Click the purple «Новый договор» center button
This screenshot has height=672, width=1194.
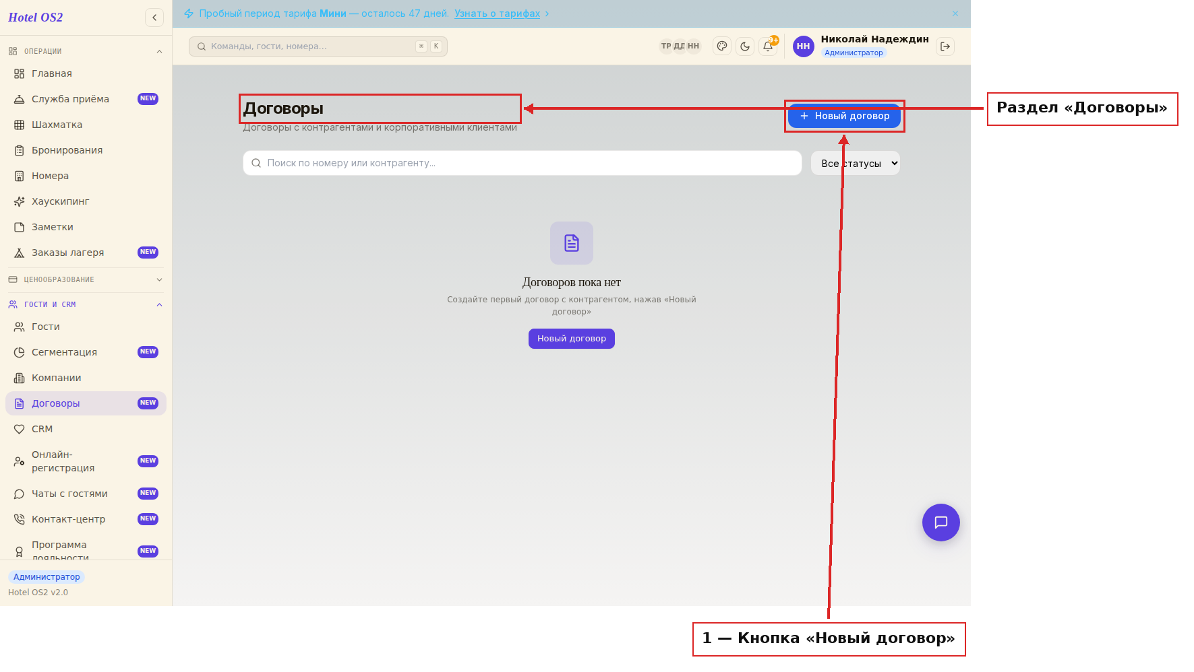pyautogui.click(x=572, y=339)
